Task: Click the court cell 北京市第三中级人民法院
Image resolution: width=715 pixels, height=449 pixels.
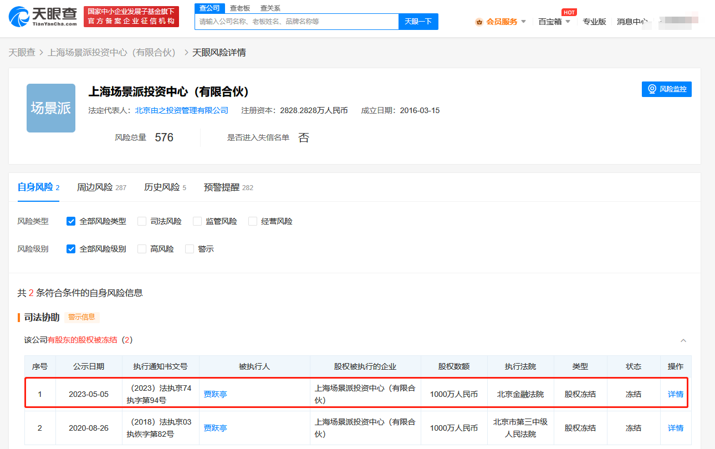Action: (520, 428)
